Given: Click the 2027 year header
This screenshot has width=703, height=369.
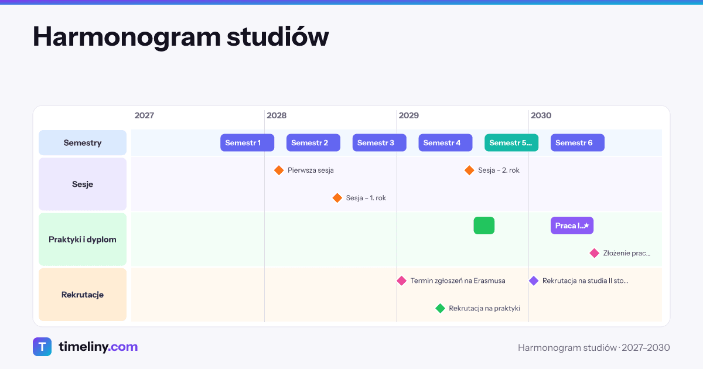Looking at the screenshot, I should click(x=144, y=115).
